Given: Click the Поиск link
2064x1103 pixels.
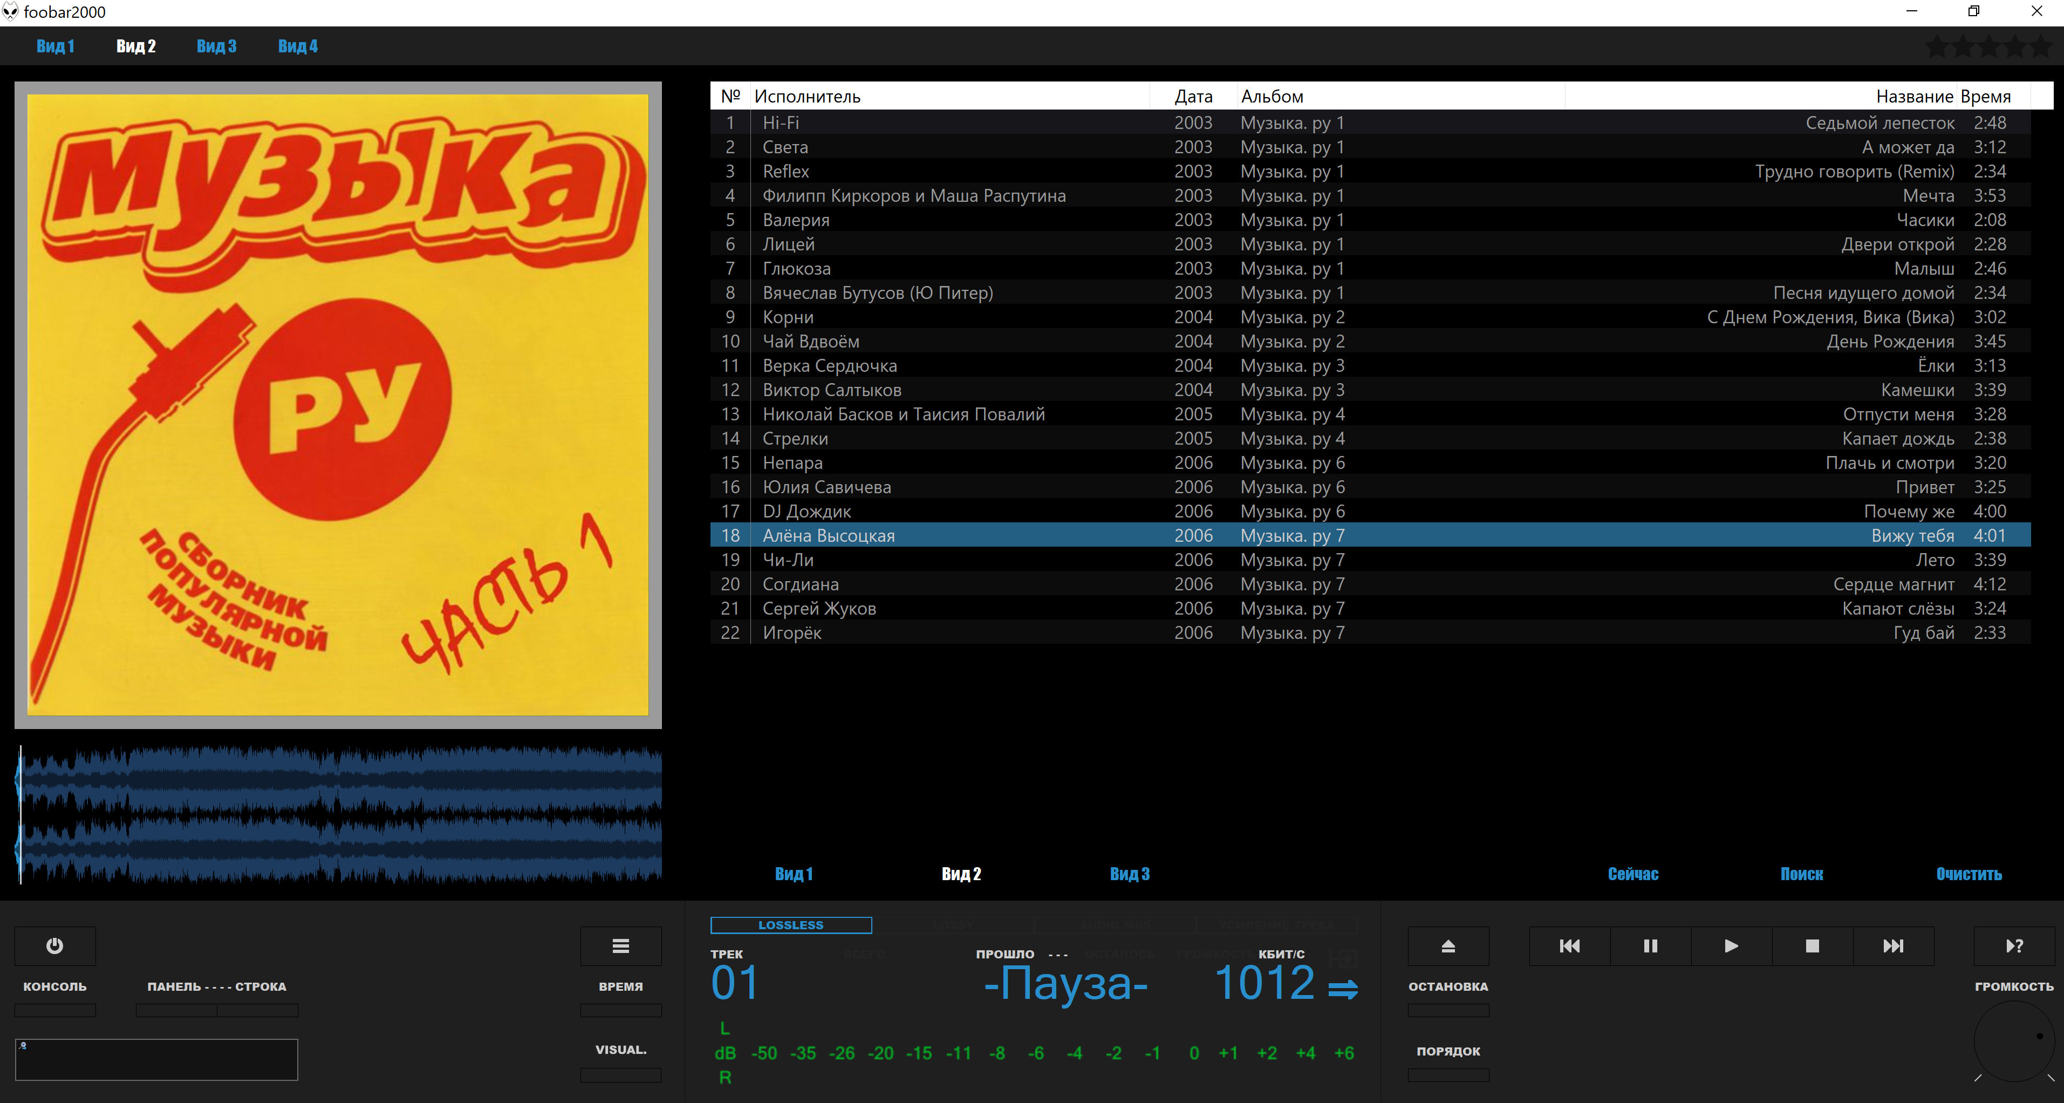Looking at the screenshot, I should click(1801, 874).
